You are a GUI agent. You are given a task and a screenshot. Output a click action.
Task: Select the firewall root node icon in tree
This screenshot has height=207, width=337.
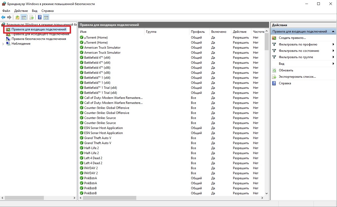3,24
